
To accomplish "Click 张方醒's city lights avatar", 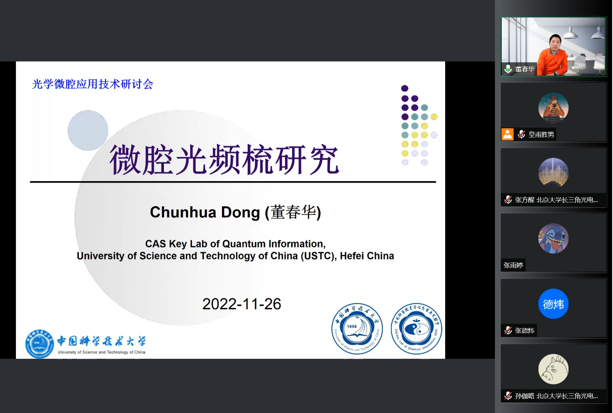I will [x=553, y=173].
